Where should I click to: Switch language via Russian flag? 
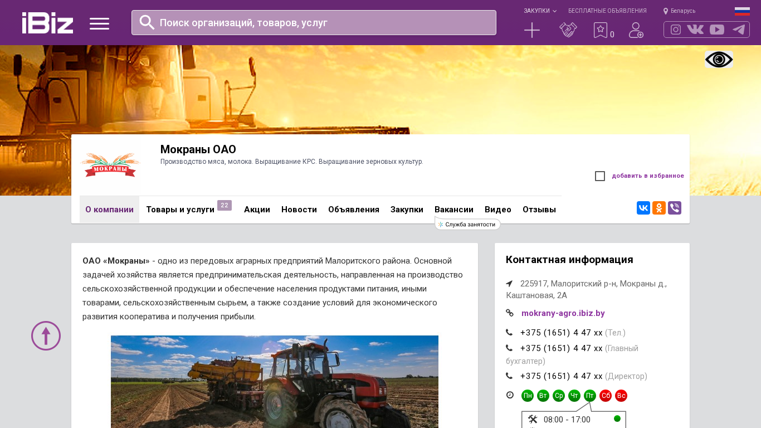coord(742,11)
